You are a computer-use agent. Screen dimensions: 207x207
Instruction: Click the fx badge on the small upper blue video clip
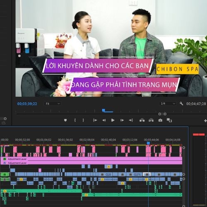109,167
